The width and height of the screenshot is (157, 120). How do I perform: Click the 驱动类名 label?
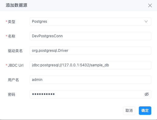pyautogui.click(x=15, y=51)
